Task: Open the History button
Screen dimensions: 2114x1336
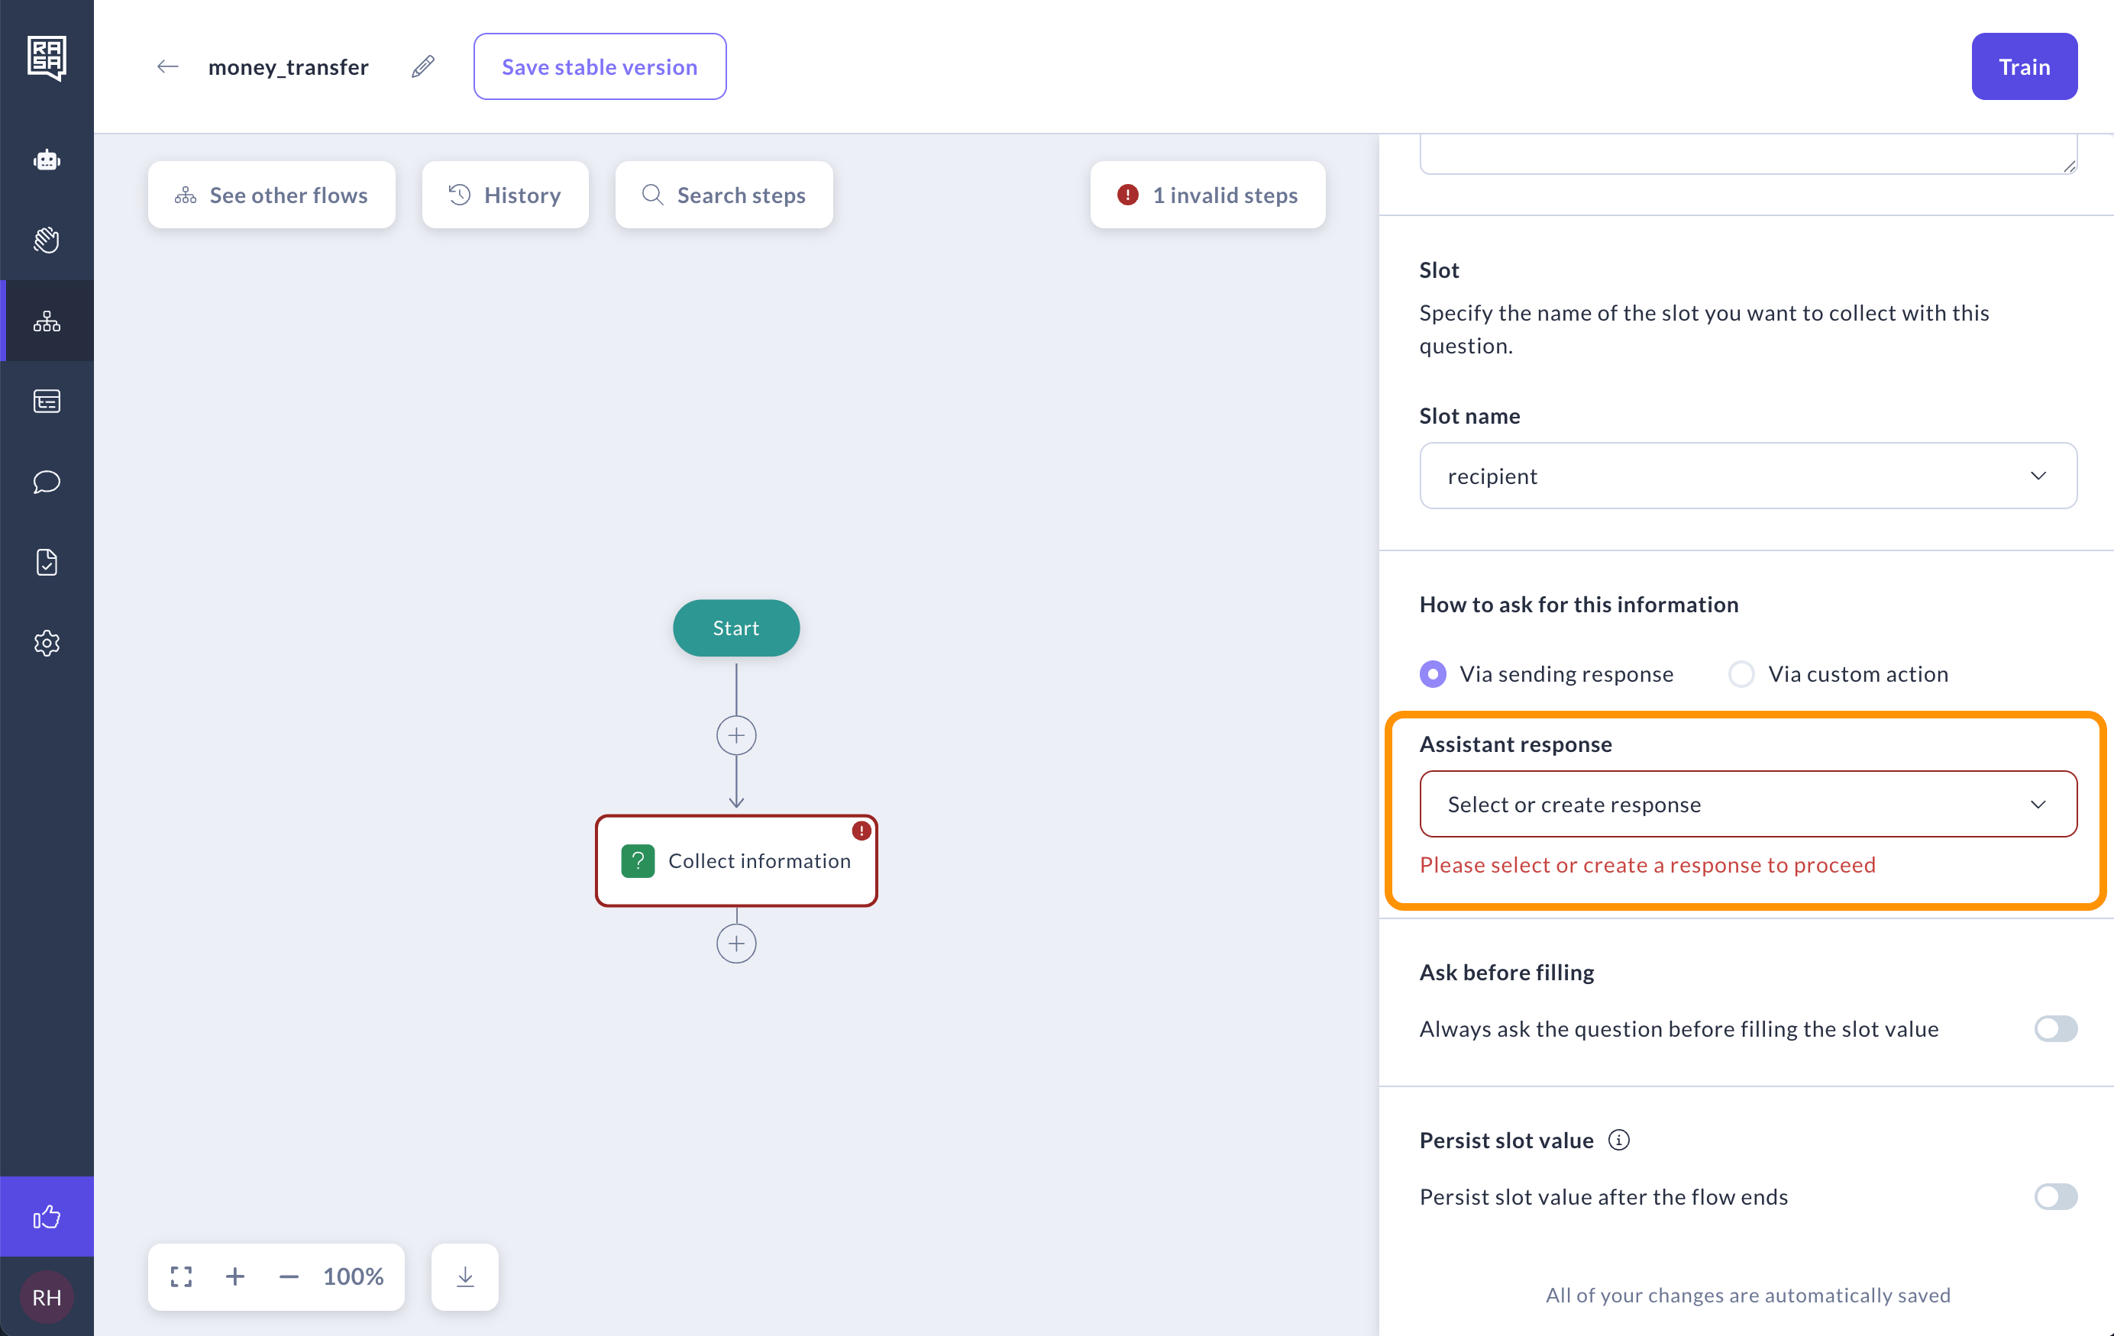Action: (x=506, y=195)
